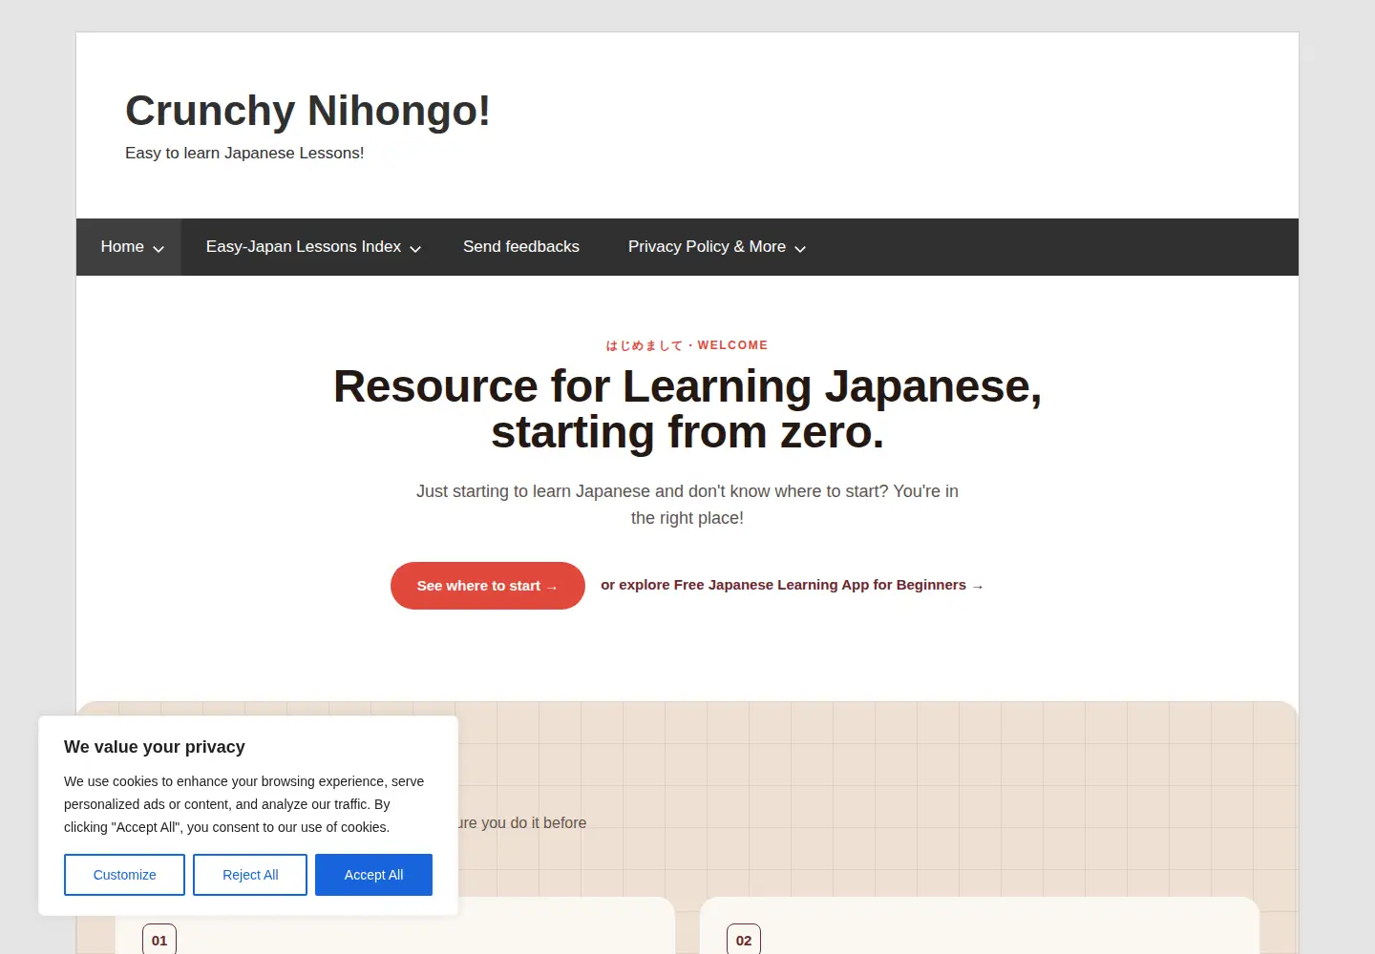Click the 02 step number badge
Screen dimensions: 1375x954
coord(744,940)
